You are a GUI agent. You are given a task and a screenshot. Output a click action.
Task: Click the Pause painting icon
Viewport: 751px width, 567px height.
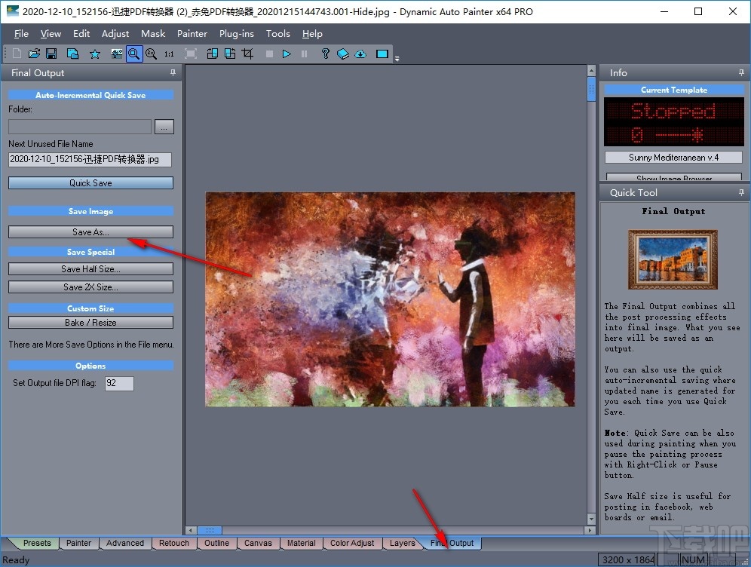coord(305,54)
